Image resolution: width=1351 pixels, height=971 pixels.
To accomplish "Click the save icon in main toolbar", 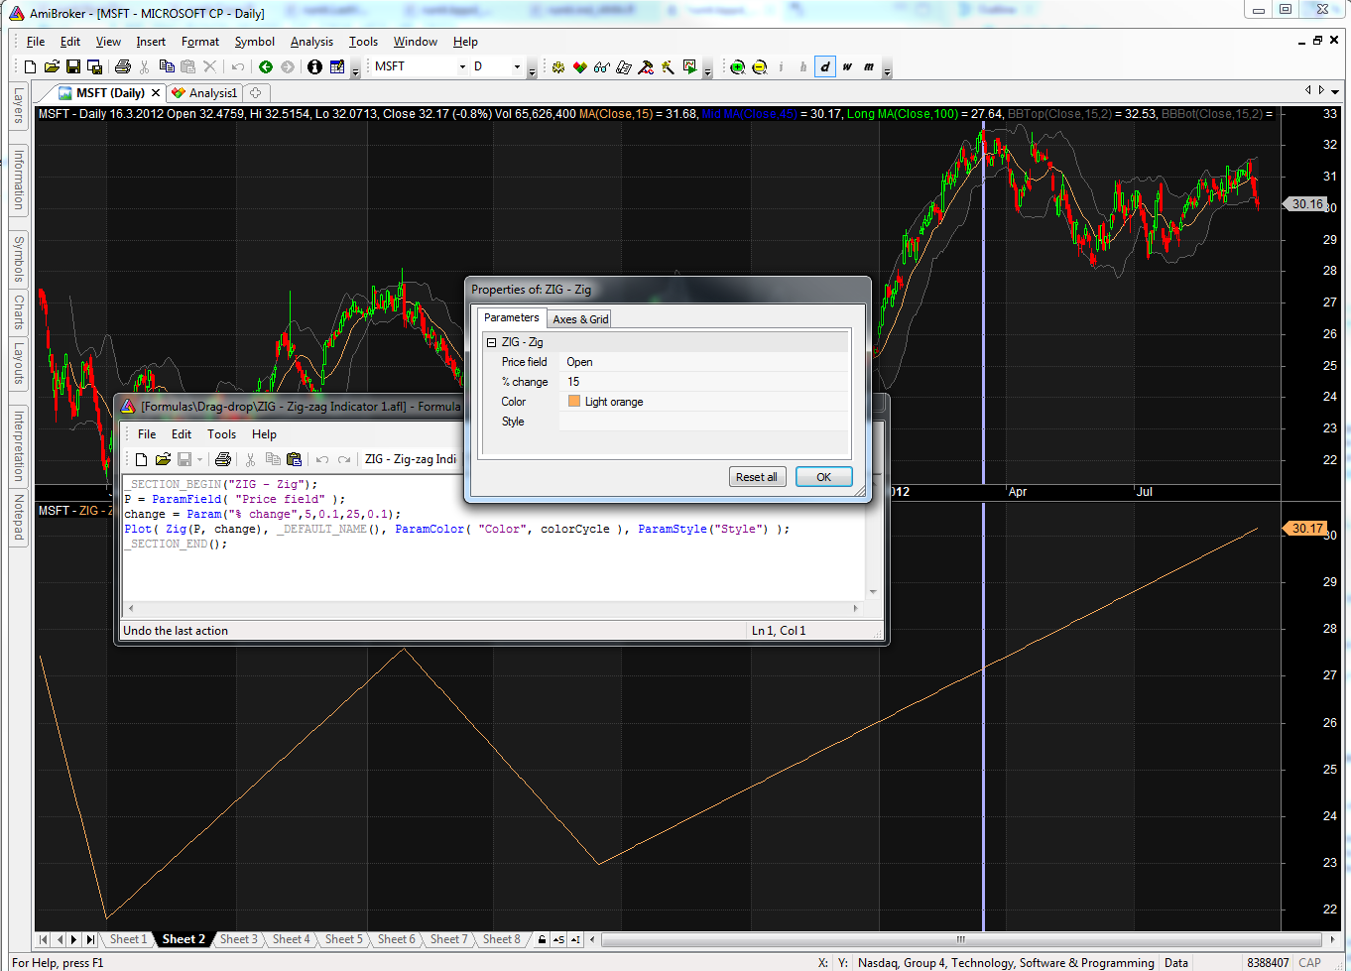I will [x=73, y=67].
